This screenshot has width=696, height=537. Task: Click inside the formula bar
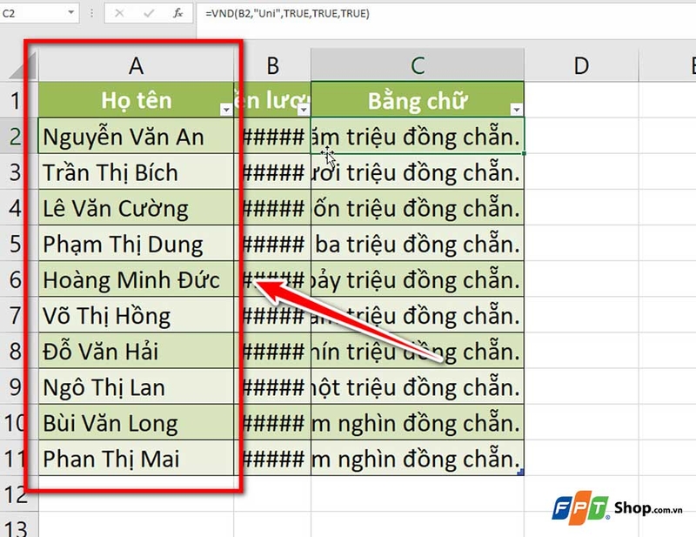click(348, 13)
